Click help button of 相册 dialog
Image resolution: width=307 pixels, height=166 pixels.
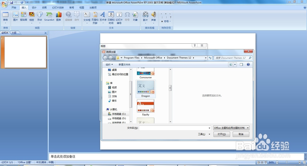click(195, 45)
